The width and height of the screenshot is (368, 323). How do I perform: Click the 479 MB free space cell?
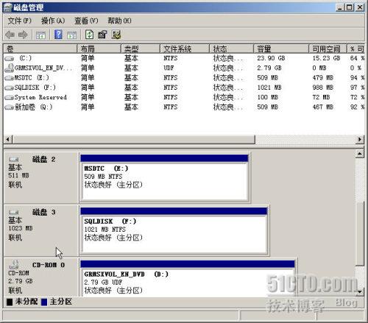323,78
